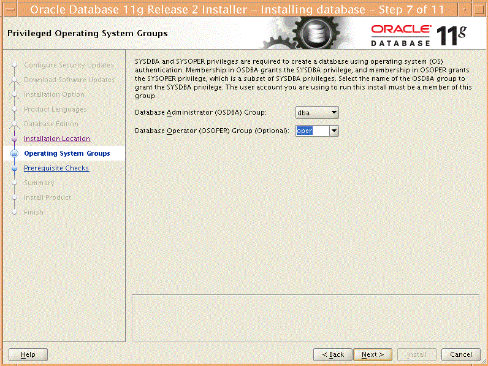
Task: Click the Installation Location step bullet icon
Action: [14, 139]
